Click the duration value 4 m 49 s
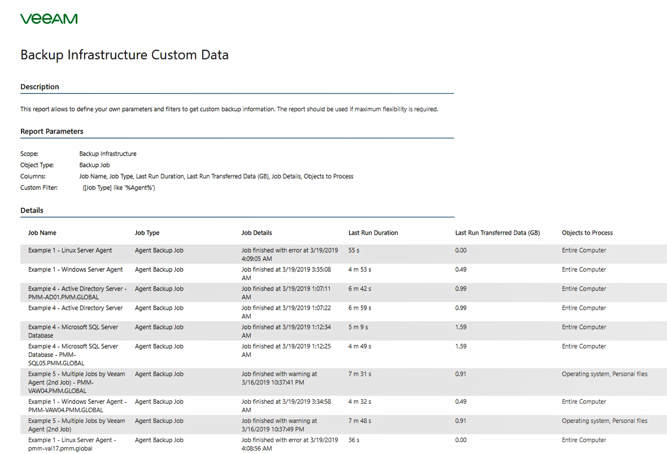The width and height of the screenshot is (667, 454). click(360, 346)
